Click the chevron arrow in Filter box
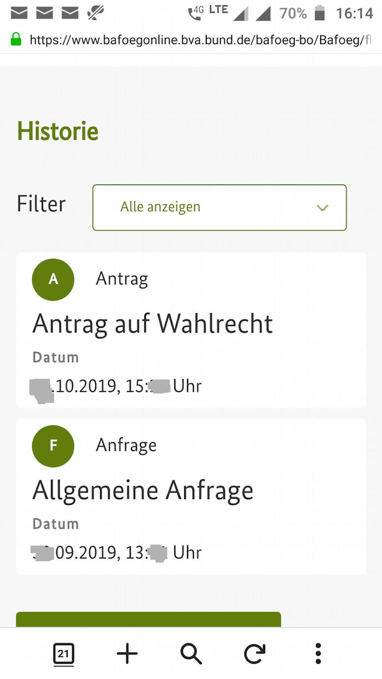 (322, 208)
